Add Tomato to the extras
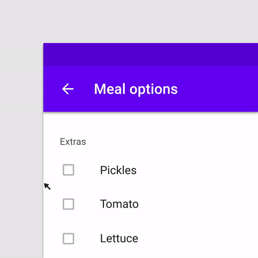Image resolution: width=258 pixels, height=258 pixels. point(68,204)
